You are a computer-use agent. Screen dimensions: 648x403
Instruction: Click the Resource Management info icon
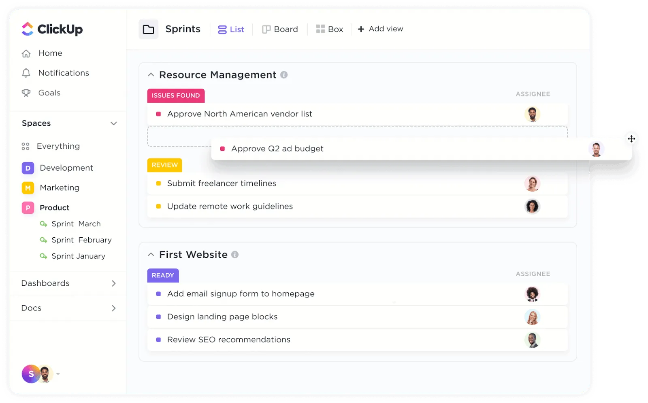284,75
